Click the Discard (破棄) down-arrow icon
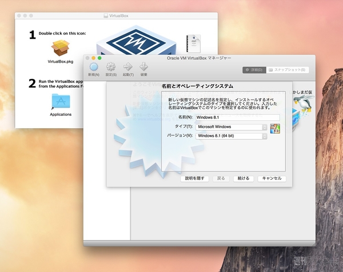Image resolution: width=343 pixels, height=272 pixels. tap(143, 67)
